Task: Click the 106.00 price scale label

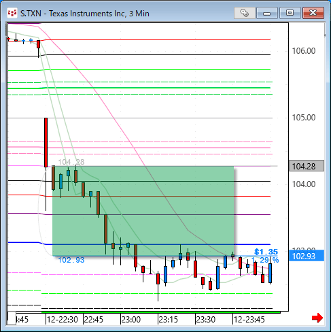Action: tap(304, 51)
